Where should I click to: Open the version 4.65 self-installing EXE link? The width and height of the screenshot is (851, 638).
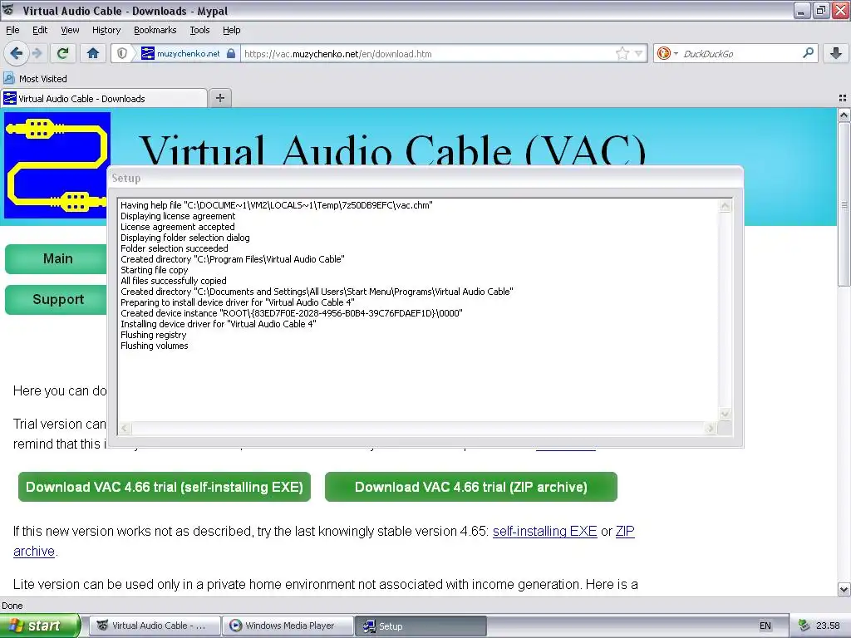coord(544,531)
